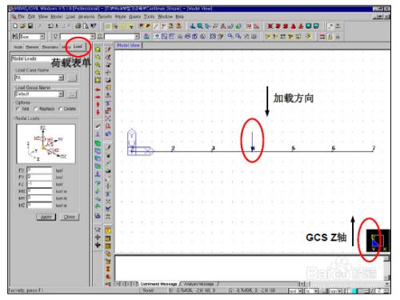This screenshot has height=300, width=400.
Task: Click the '...' button beside Load Case Name
Action: tap(72, 78)
